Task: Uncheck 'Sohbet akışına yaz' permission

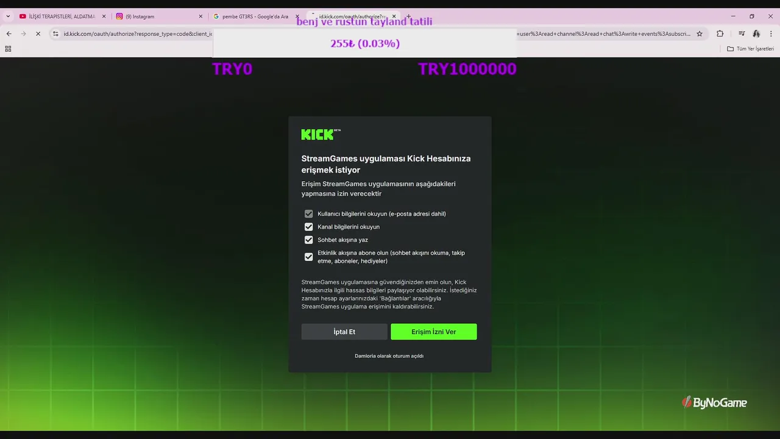Action: [308, 240]
